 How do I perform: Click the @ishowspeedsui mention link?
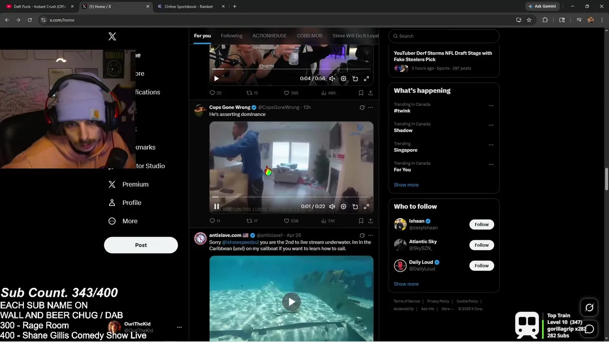point(240,242)
